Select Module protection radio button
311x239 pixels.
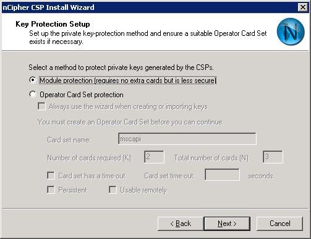click(33, 80)
